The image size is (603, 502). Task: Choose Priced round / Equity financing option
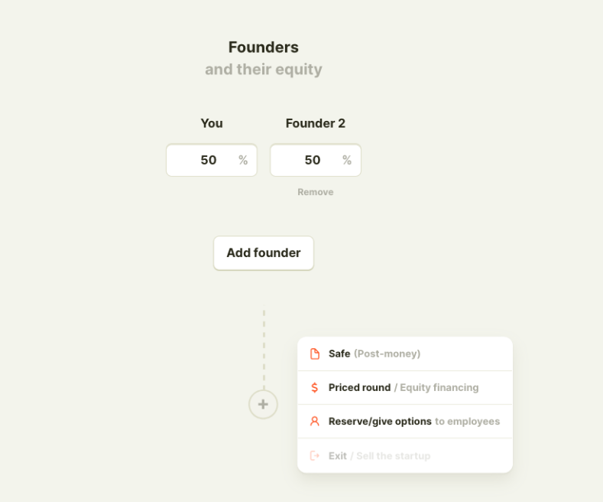click(404, 387)
